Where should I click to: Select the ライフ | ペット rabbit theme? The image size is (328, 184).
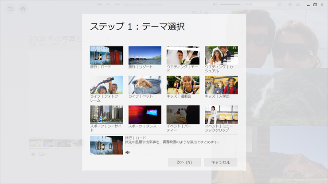tap(145, 85)
